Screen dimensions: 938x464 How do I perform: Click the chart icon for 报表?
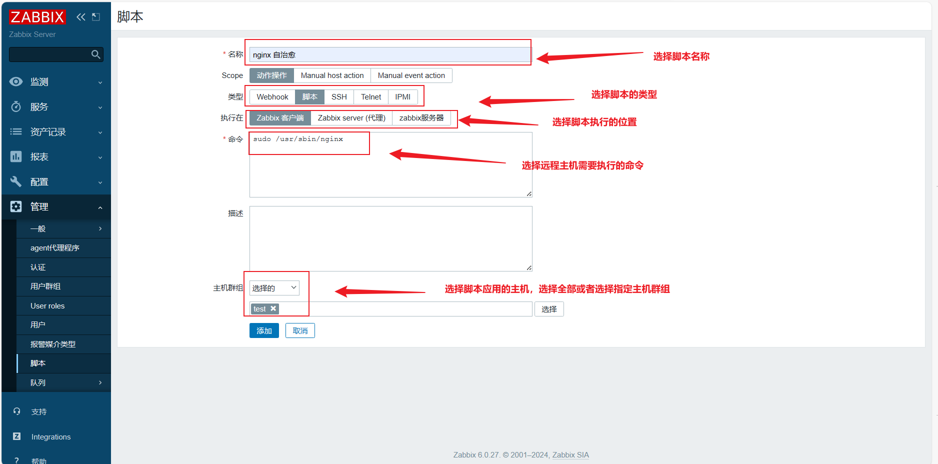point(16,156)
